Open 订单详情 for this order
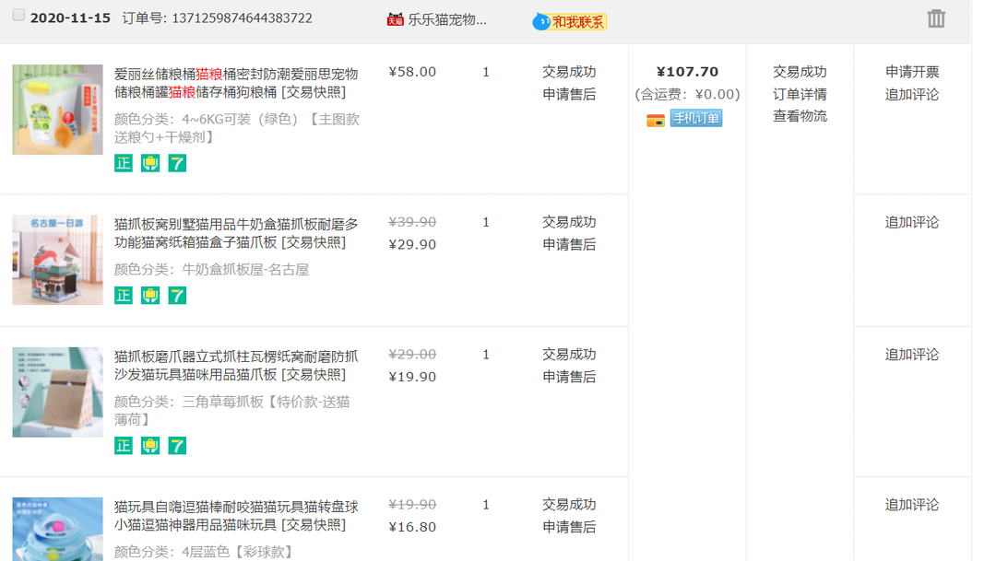Image resolution: width=996 pixels, height=561 pixels. [800, 94]
